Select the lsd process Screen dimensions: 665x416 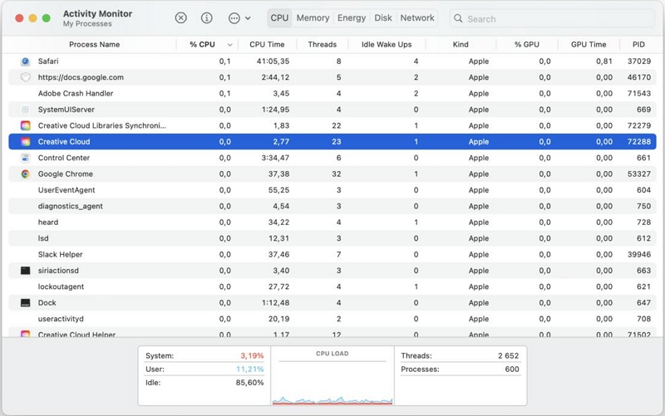pos(43,238)
